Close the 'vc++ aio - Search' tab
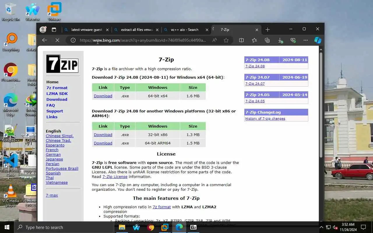Image resolution: width=373 pixels, height=233 pixels. point(207,30)
